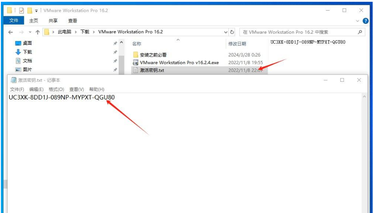Click the quick access properties check icon
The width and height of the screenshot is (374, 213).
[x=22, y=11]
